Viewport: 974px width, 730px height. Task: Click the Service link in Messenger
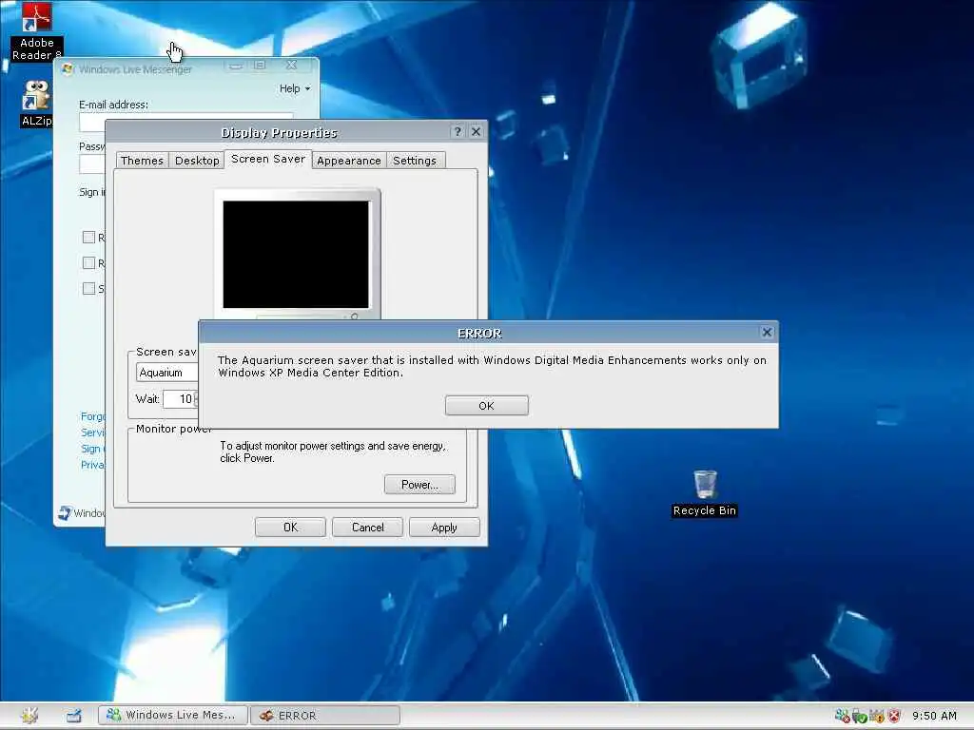tap(92, 432)
